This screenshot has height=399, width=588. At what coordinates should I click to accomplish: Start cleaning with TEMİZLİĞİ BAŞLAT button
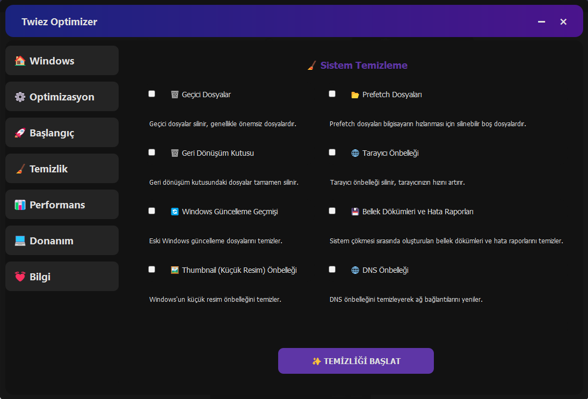pos(356,361)
